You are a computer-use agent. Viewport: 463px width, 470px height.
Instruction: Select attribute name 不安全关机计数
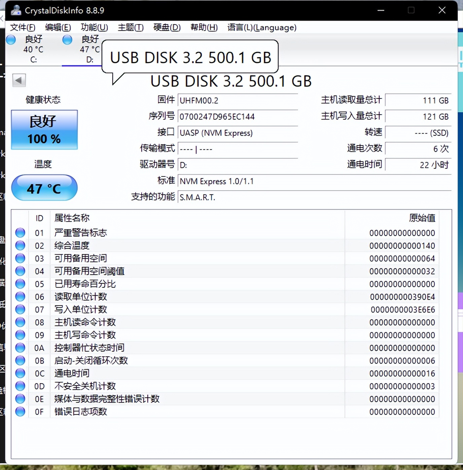pyautogui.click(x=85, y=386)
